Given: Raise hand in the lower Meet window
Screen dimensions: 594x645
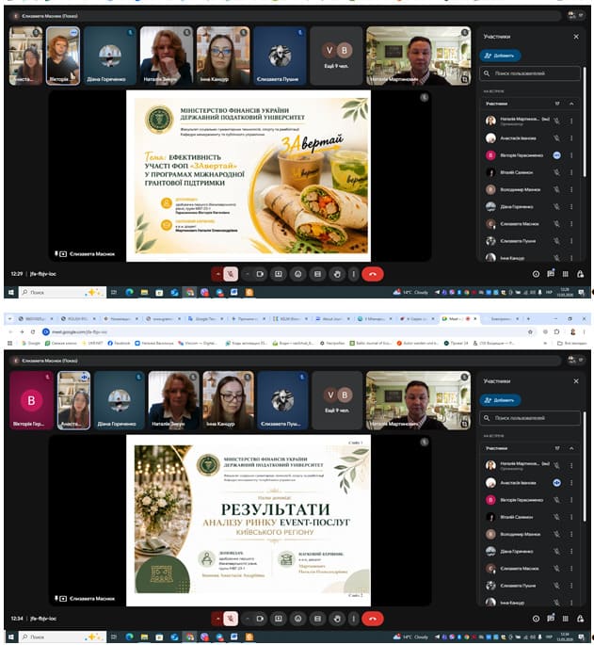Looking at the screenshot, I should pyautogui.click(x=337, y=619).
